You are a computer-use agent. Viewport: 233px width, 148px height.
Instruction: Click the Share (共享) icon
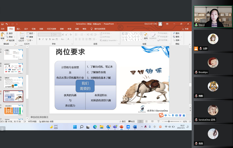[185, 29]
